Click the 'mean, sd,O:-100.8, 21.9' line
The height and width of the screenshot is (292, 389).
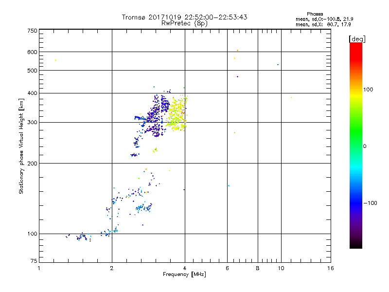(324, 19)
